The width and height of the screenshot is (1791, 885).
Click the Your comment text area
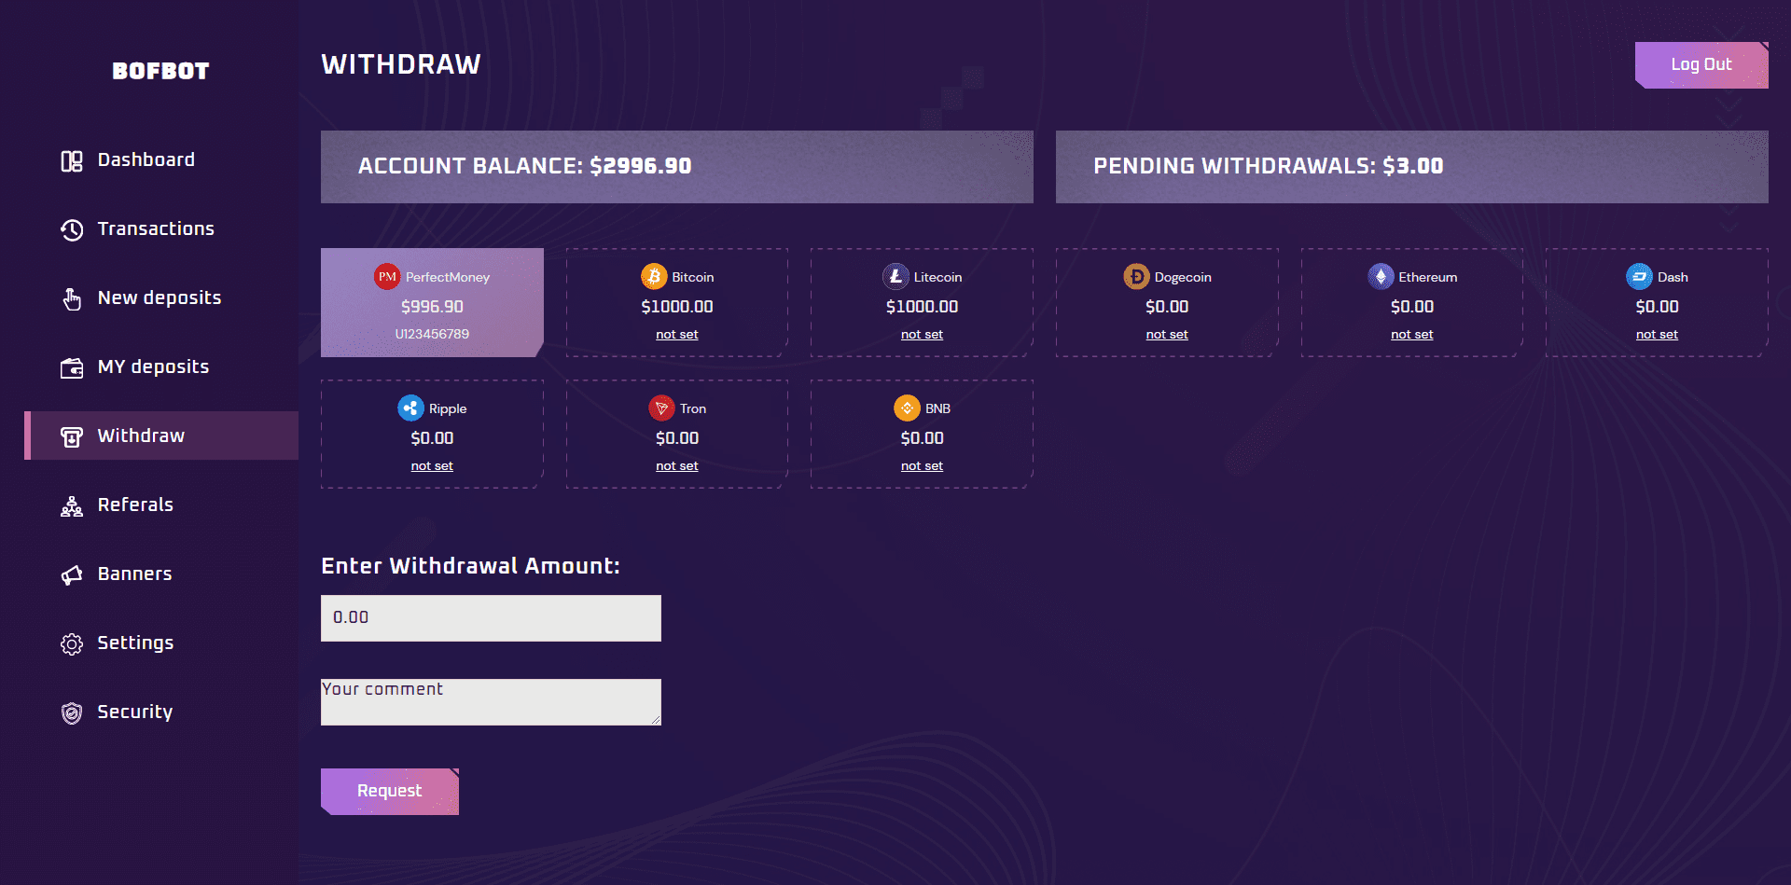(491, 702)
